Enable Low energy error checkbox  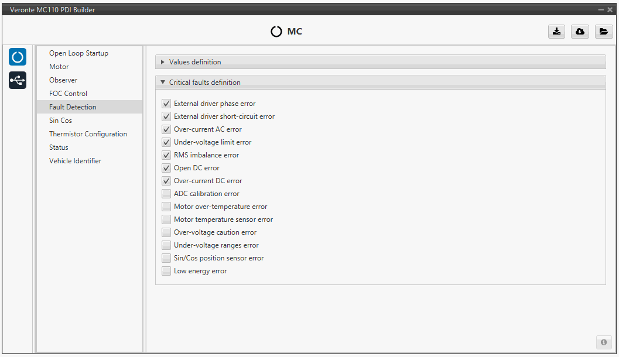click(166, 271)
